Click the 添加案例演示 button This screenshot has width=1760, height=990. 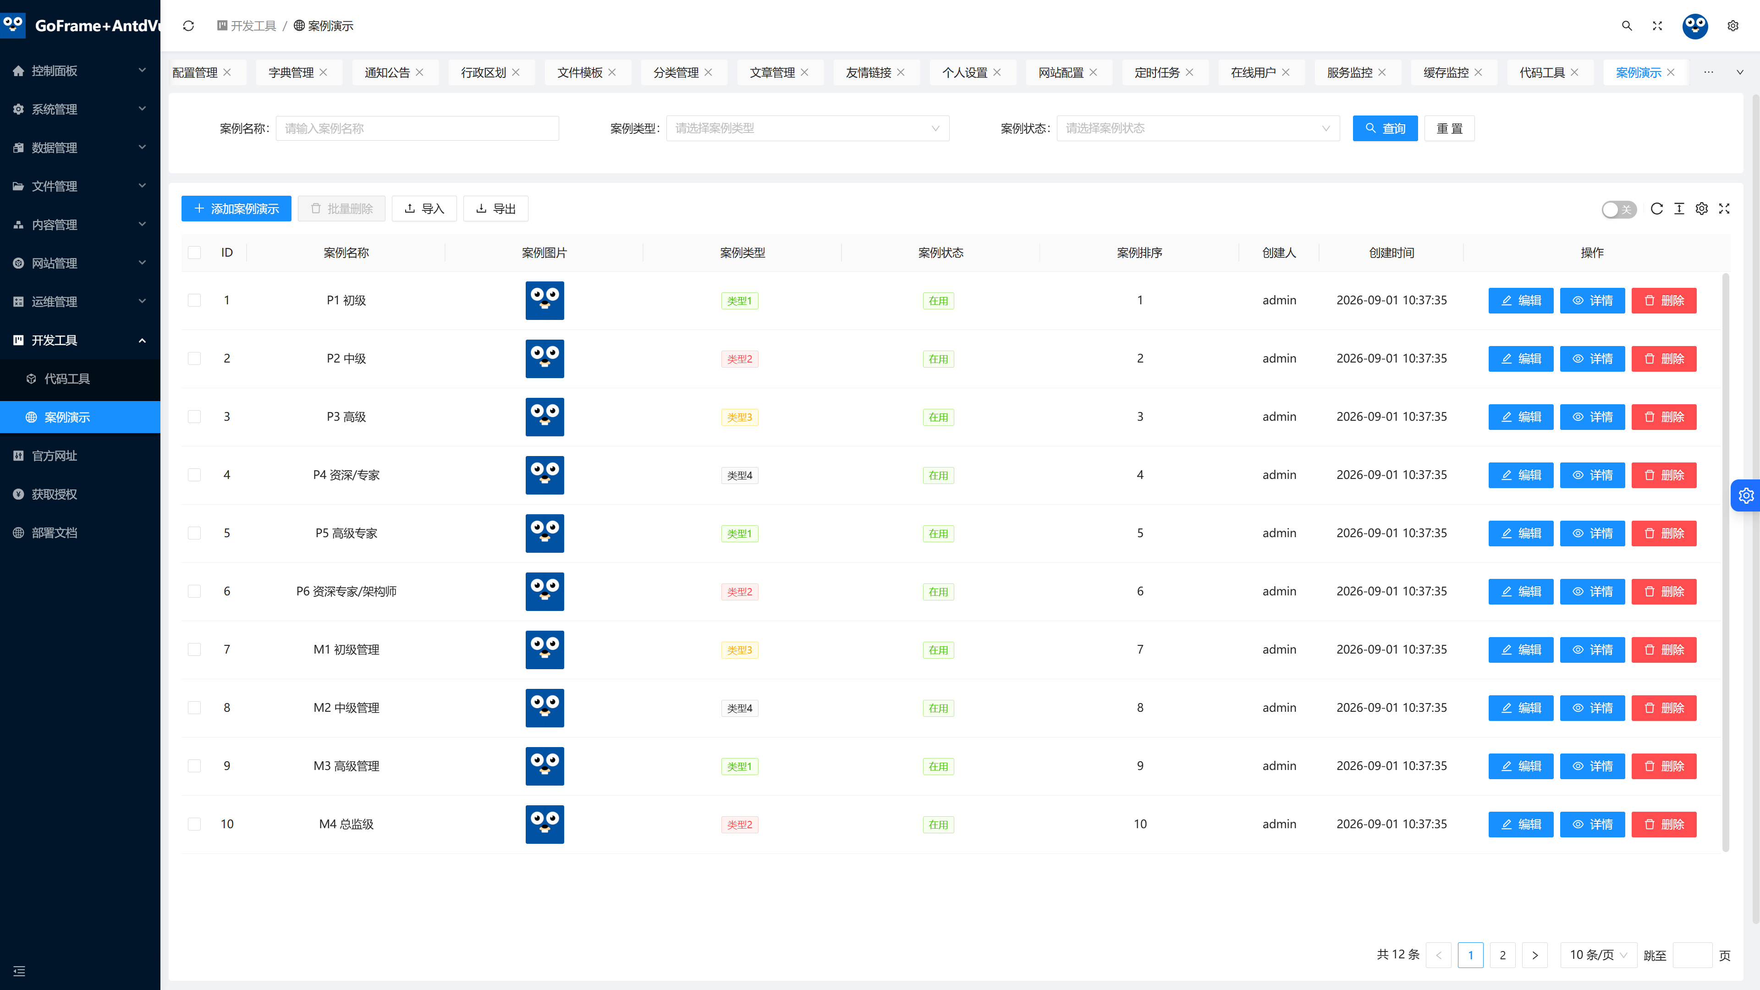point(236,209)
